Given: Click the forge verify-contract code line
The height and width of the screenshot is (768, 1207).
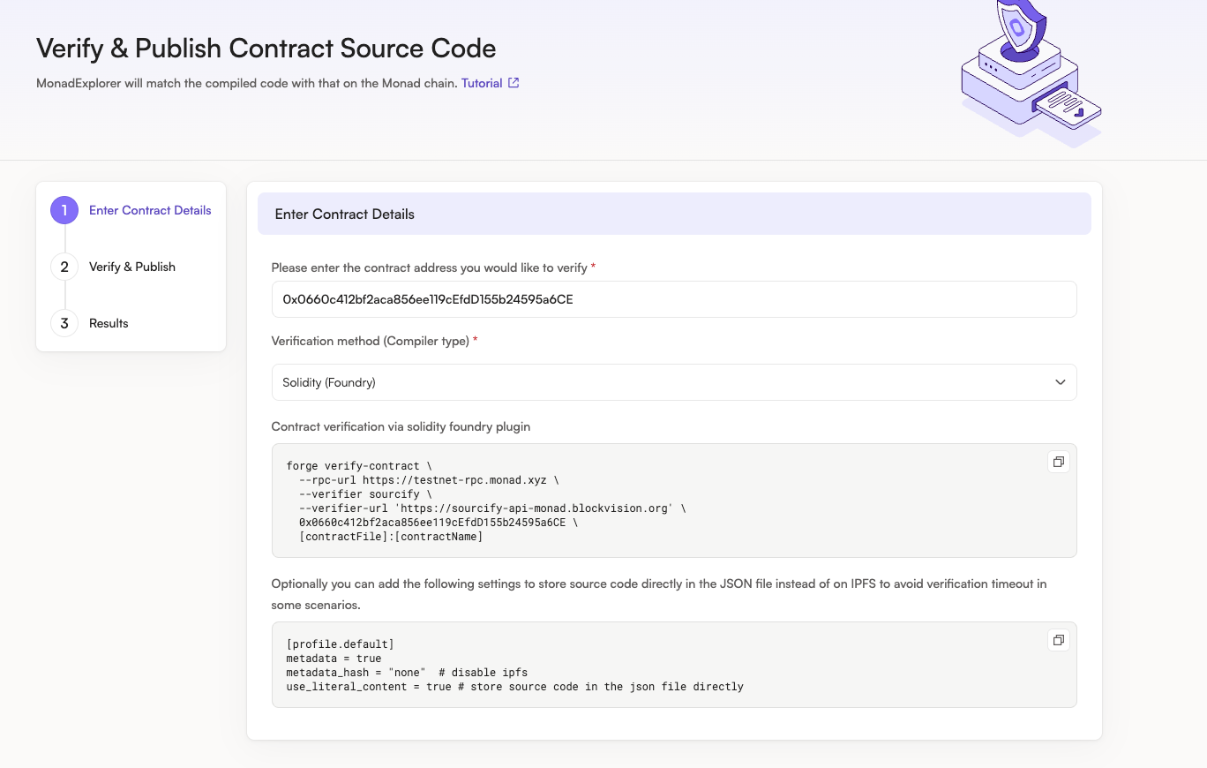Looking at the screenshot, I should tap(359, 466).
